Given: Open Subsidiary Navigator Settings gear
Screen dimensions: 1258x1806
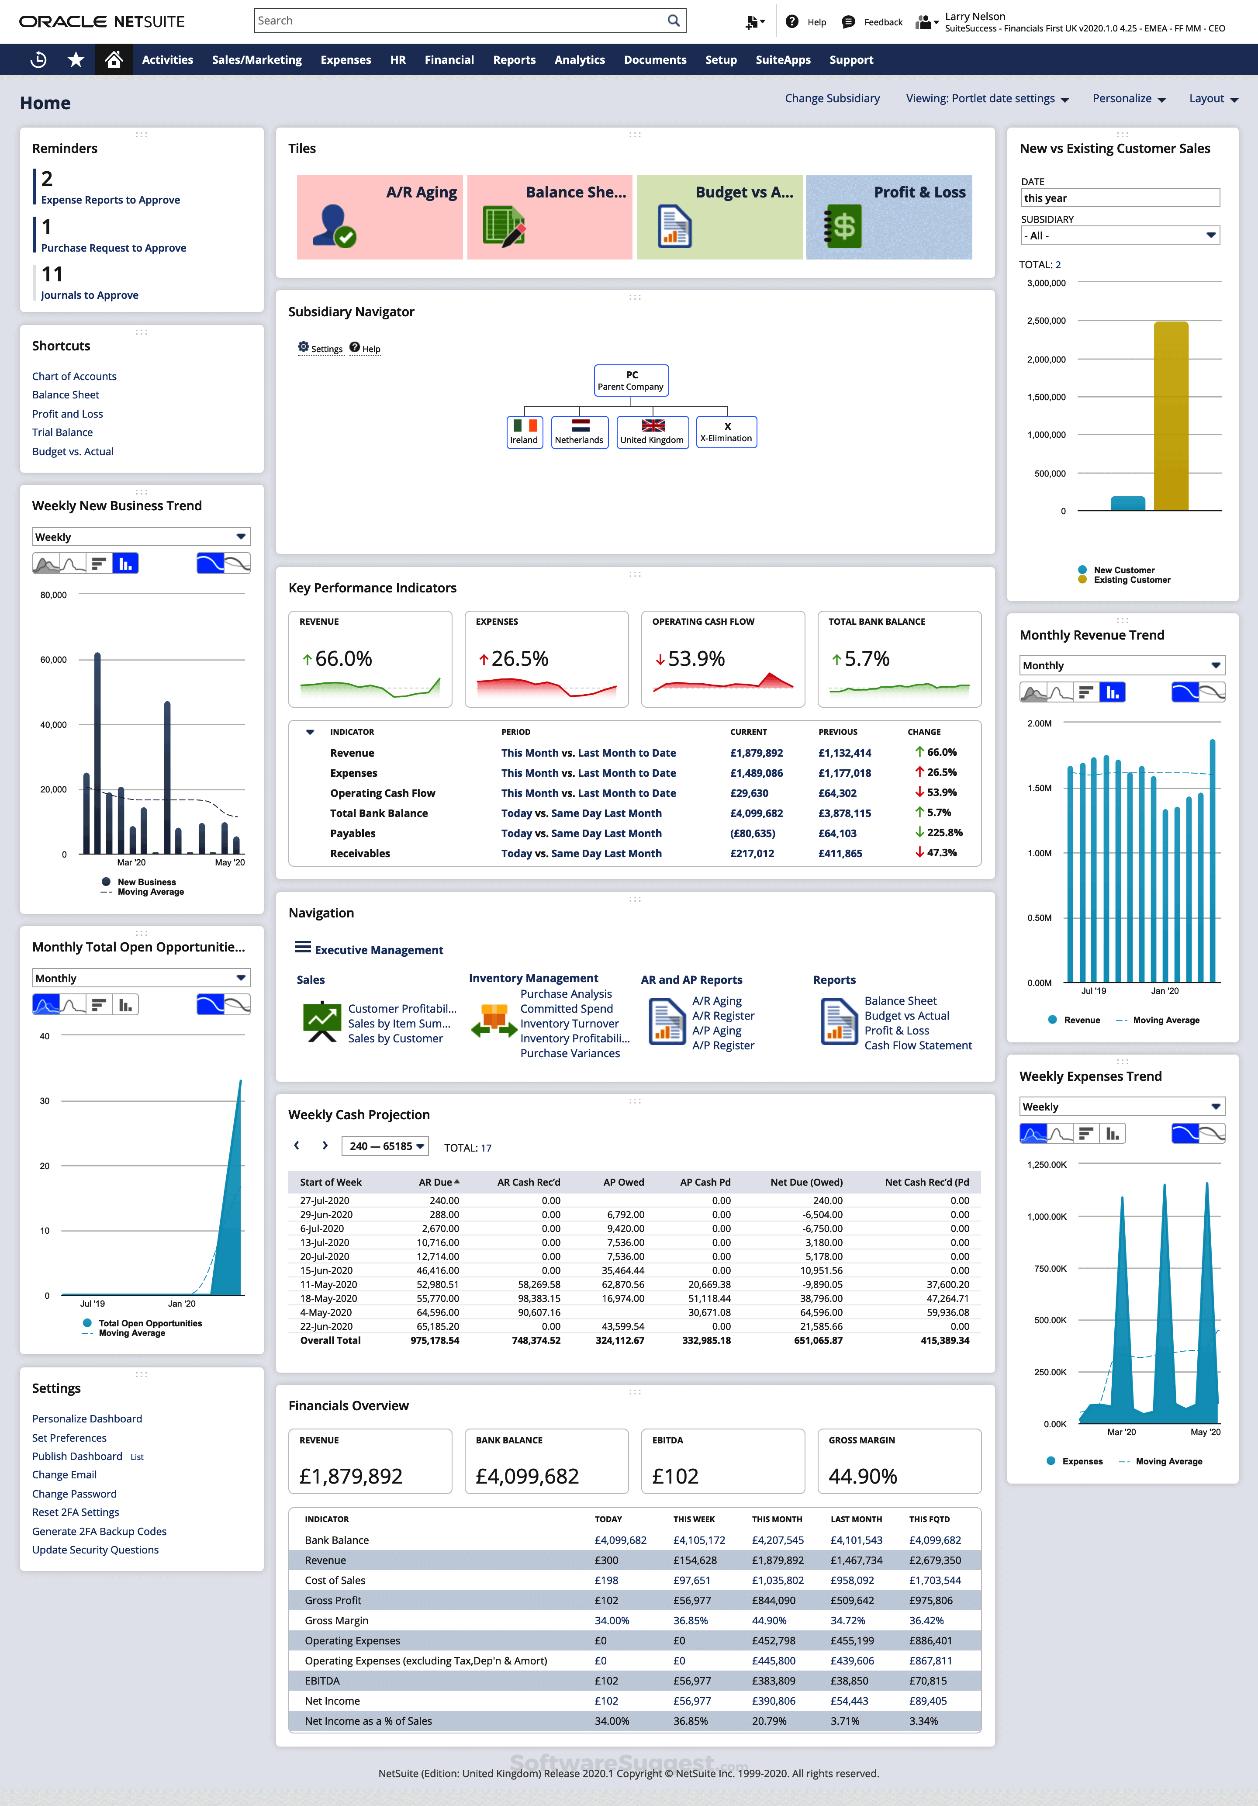Looking at the screenshot, I should point(304,347).
